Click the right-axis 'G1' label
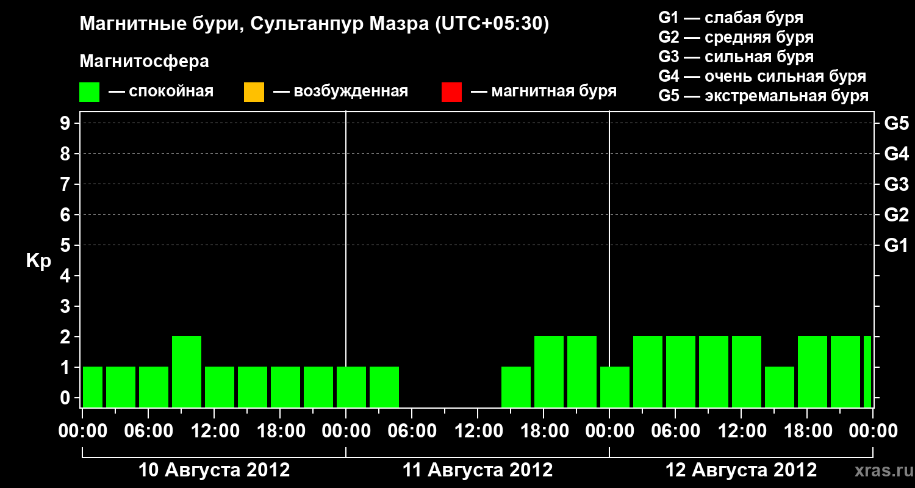This screenshot has width=915, height=488. click(x=896, y=245)
